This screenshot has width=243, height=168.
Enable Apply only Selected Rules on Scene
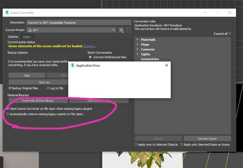point(182,145)
